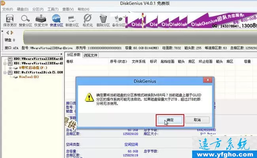The height and width of the screenshot is (158, 257).
Task: Cancel the conversion with 取消 button
Action: [x=197, y=120]
